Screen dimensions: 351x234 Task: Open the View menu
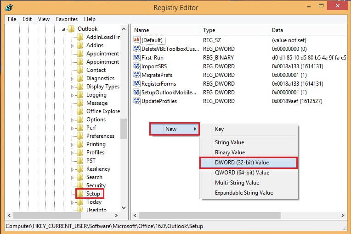click(44, 19)
